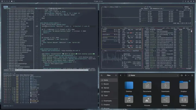The width and height of the screenshot is (196, 110).
Task: Select the active workspace 4 indicator
Action: [x=12, y=1]
